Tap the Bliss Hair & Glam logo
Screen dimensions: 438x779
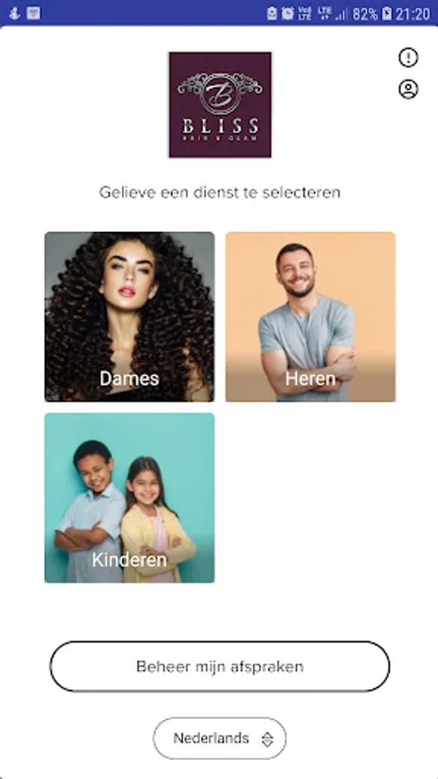click(x=220, y=105)
